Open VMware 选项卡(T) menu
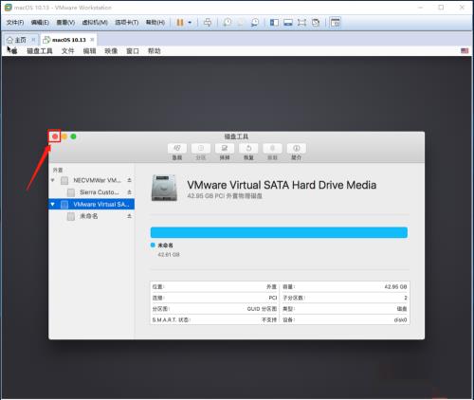The height and width of the screenshot is (400, 474). (x=127, y=23)
